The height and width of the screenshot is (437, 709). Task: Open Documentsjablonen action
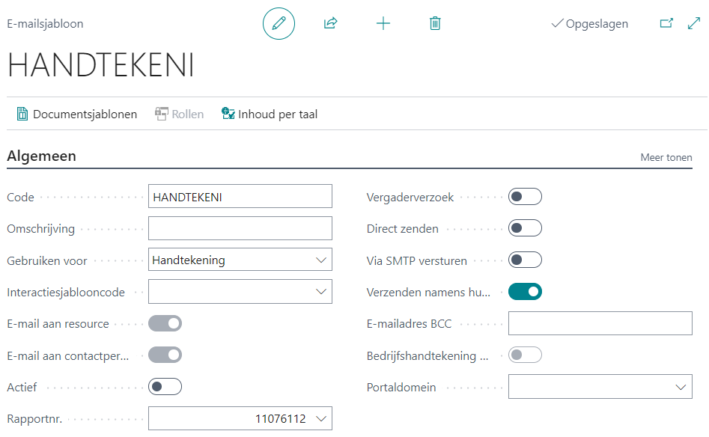(x=77, y=114)
